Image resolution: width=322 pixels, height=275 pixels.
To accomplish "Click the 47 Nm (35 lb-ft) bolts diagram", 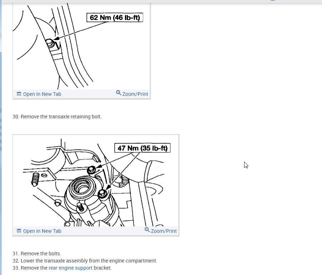I will tap(96, 181).
